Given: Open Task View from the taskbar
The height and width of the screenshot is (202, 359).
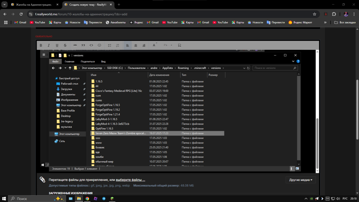Looking at the screenshot, I should tap(70, 198).
